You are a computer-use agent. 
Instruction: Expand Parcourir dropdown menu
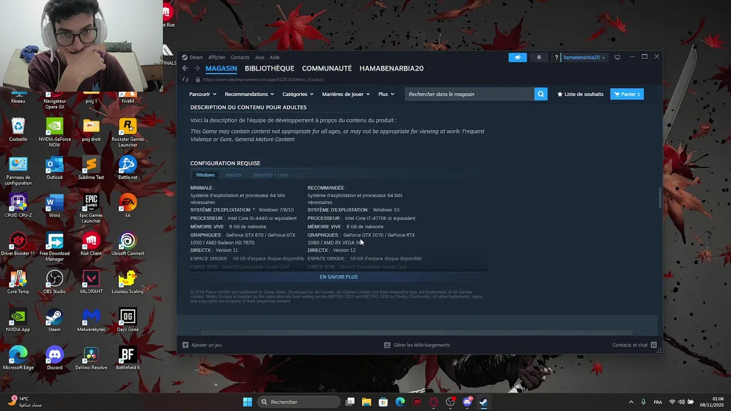(203, 94)
